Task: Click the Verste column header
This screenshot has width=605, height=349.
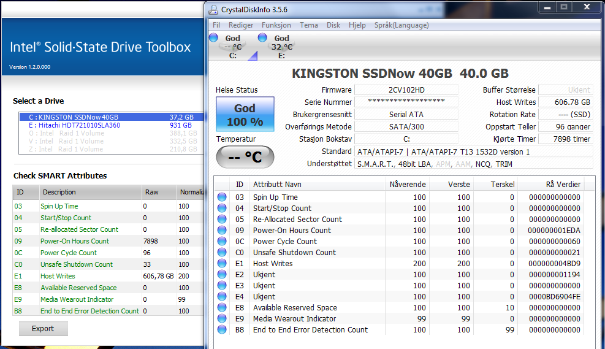Action: coord(451,185)
